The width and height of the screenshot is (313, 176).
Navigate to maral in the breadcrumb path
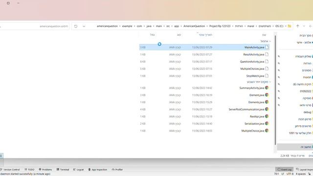(x=251, y=26)
